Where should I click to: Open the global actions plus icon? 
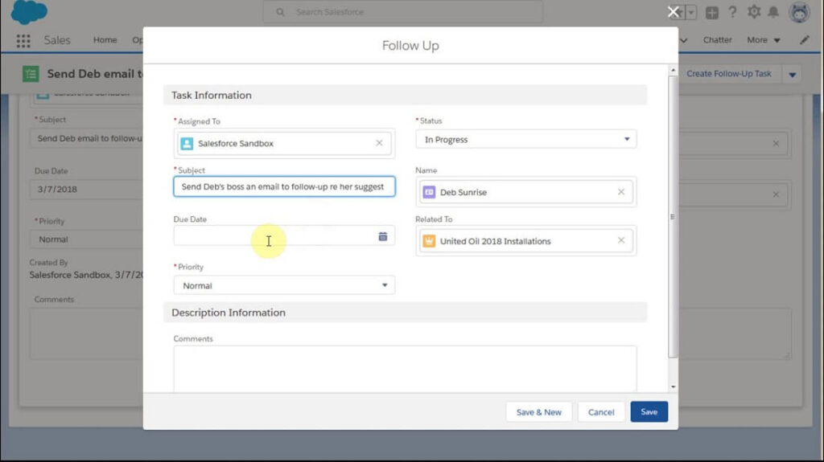pyautogui.click(x=711, y=13)
